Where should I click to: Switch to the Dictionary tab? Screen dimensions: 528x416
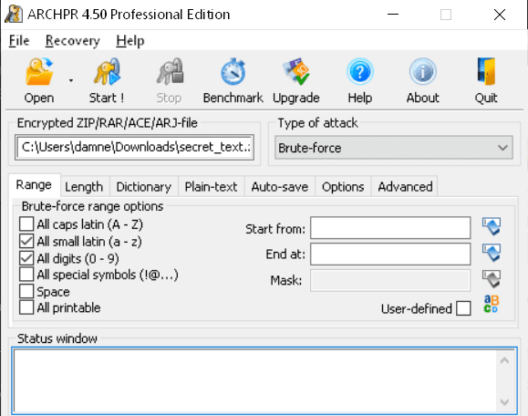(x=144, y=187)
